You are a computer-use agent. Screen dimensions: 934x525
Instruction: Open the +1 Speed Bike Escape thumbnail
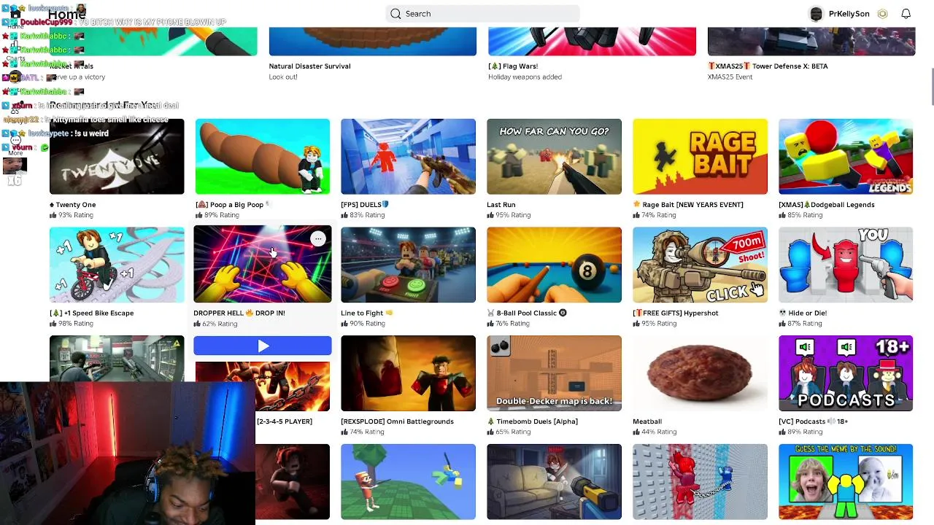tap(117, 265)
